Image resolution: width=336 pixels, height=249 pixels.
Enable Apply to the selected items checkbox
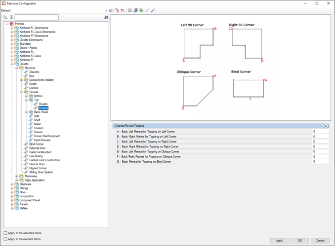pyautogui.click(x=5, y=233)
